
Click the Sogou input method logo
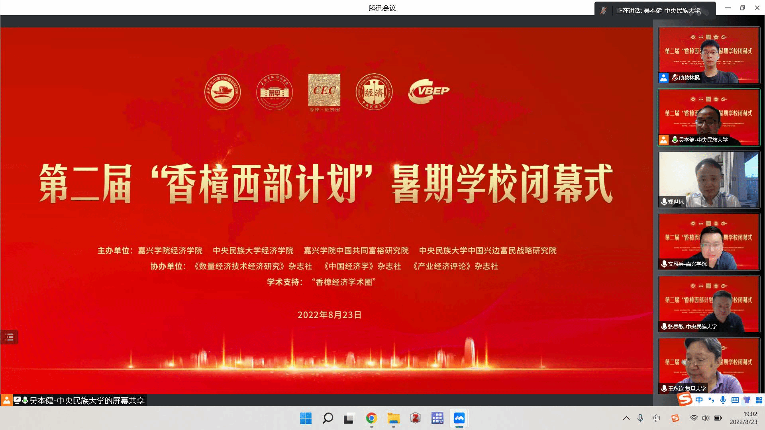[x=685, y=399]
